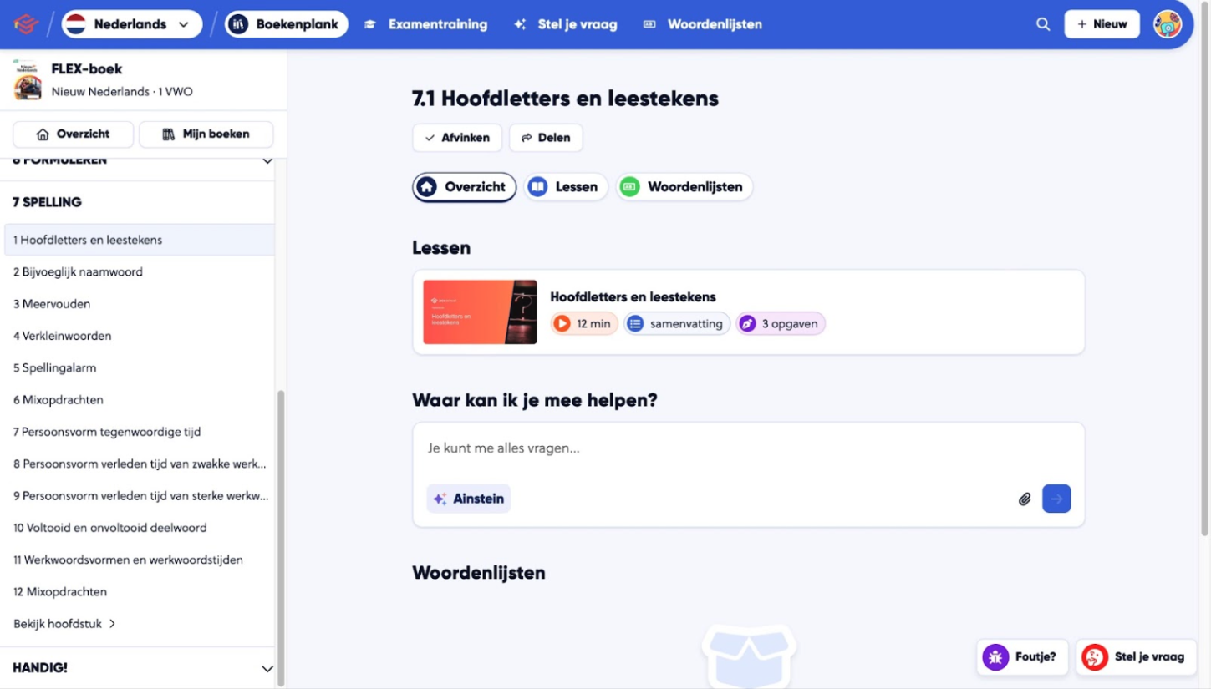Click the 'Je kunt me alles vragen' field

point(747,448)
